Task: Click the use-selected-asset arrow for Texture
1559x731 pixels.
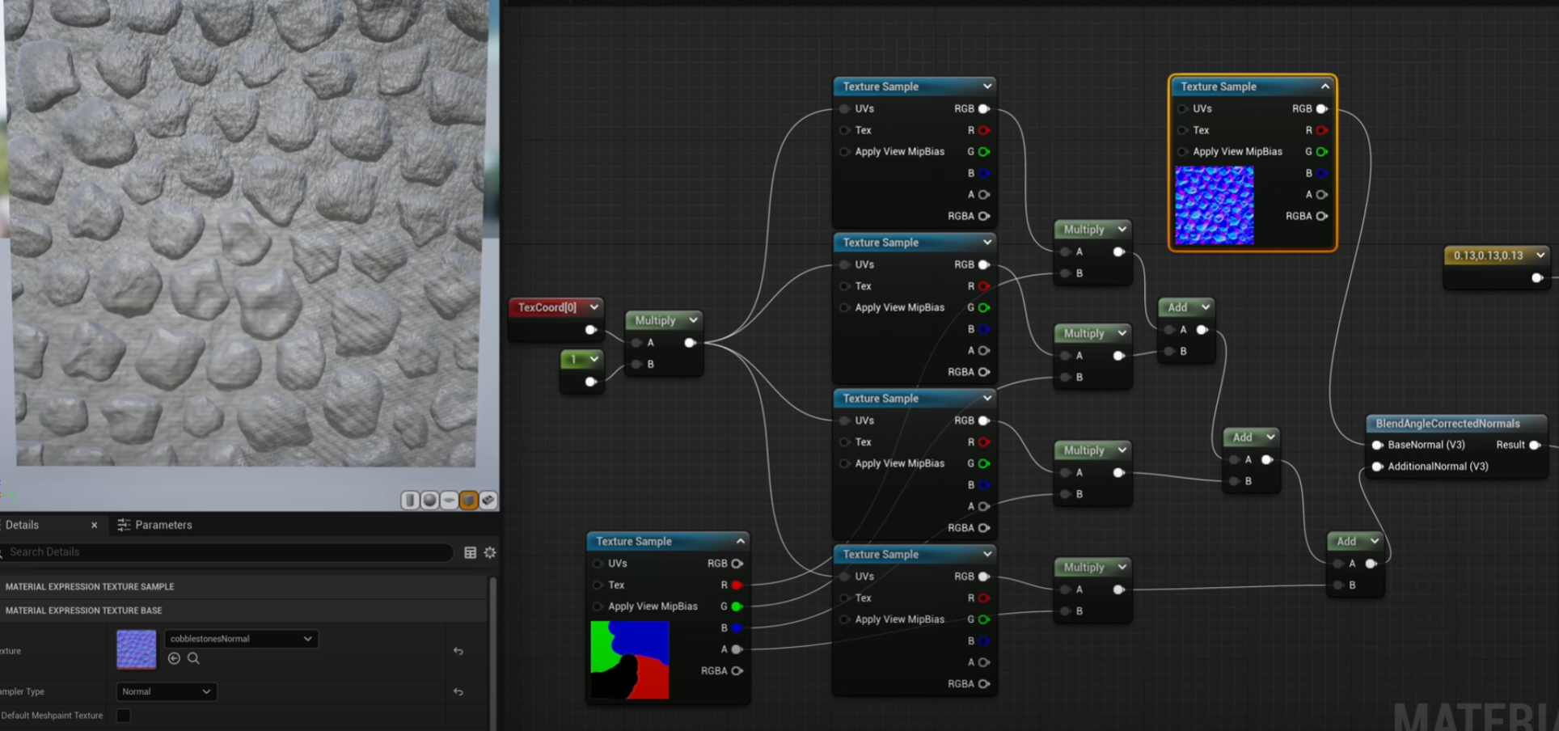Action: click(175, 658)
